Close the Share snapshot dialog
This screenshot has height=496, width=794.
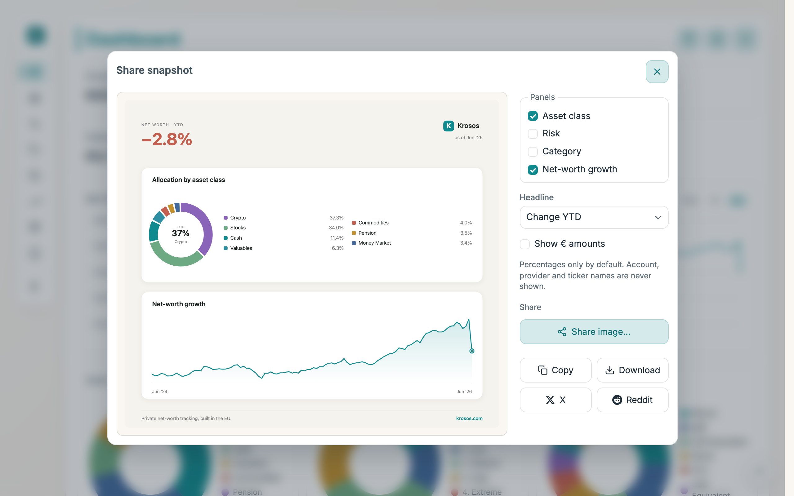point(657,72)
